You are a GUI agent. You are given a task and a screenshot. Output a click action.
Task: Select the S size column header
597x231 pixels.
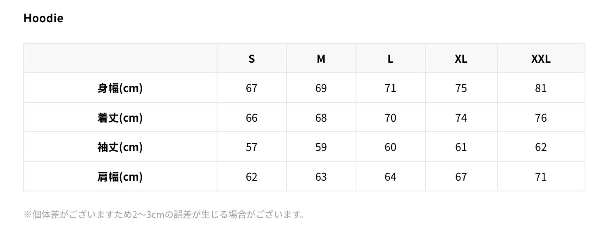(251, 59)
